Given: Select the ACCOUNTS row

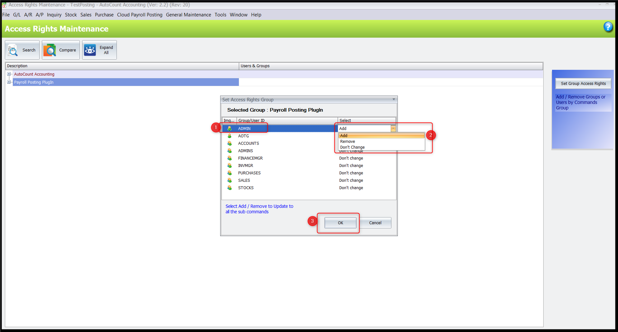Looking at the screenshot, I should click(309, 143).
